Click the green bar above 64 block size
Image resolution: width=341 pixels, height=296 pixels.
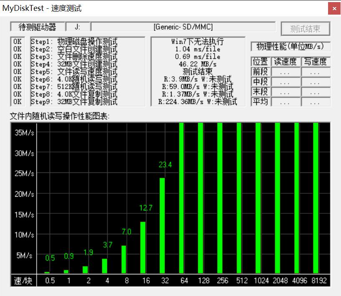click(182, 198)
